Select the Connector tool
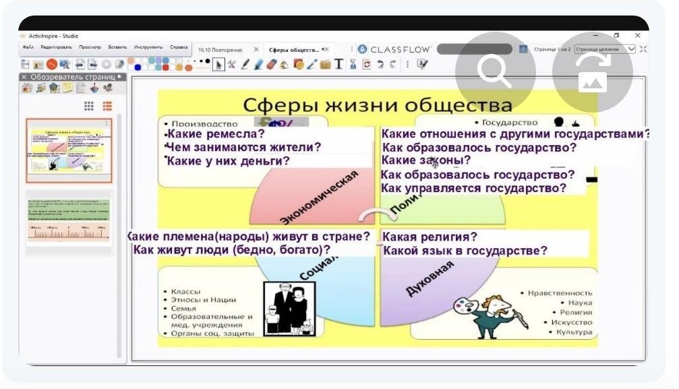Screen dimensions: 679x389 (x=312, y=64)
